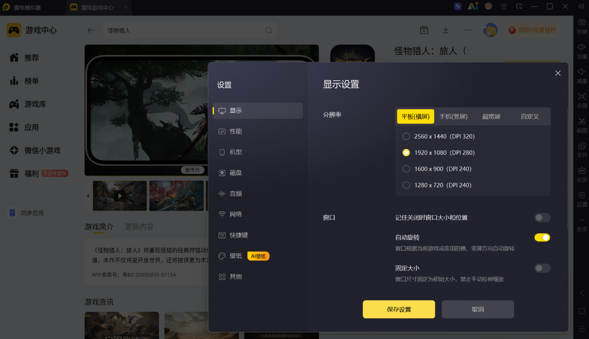Toggle 全屏 fullscreen mode from the sidebar
The image size is (589, 339).
(582, 100)
